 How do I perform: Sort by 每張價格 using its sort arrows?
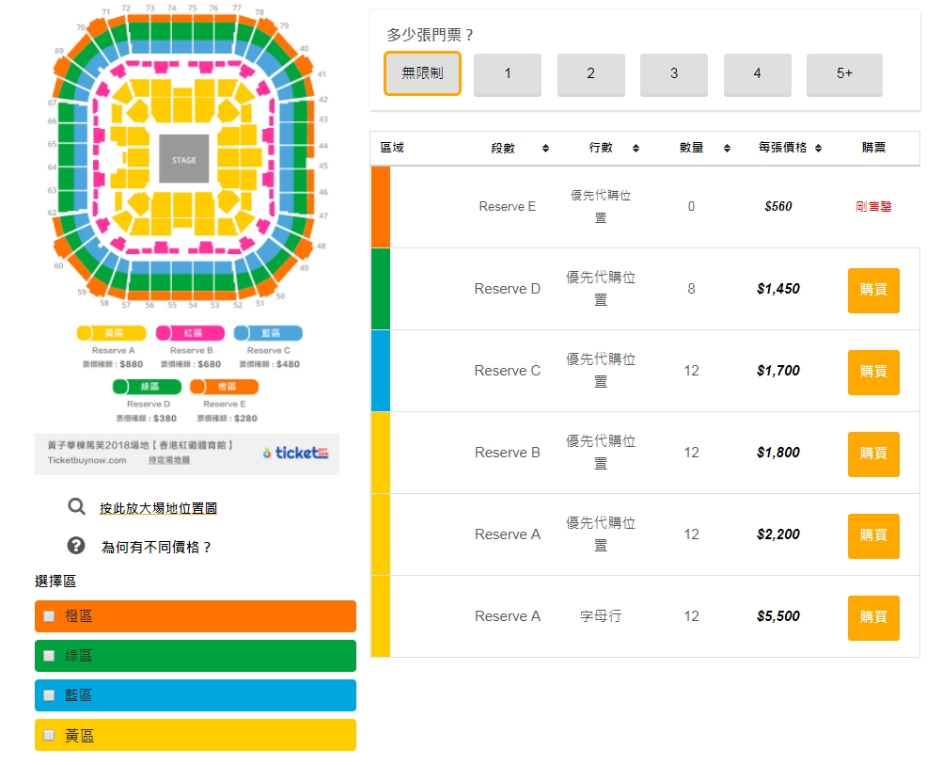818,148
